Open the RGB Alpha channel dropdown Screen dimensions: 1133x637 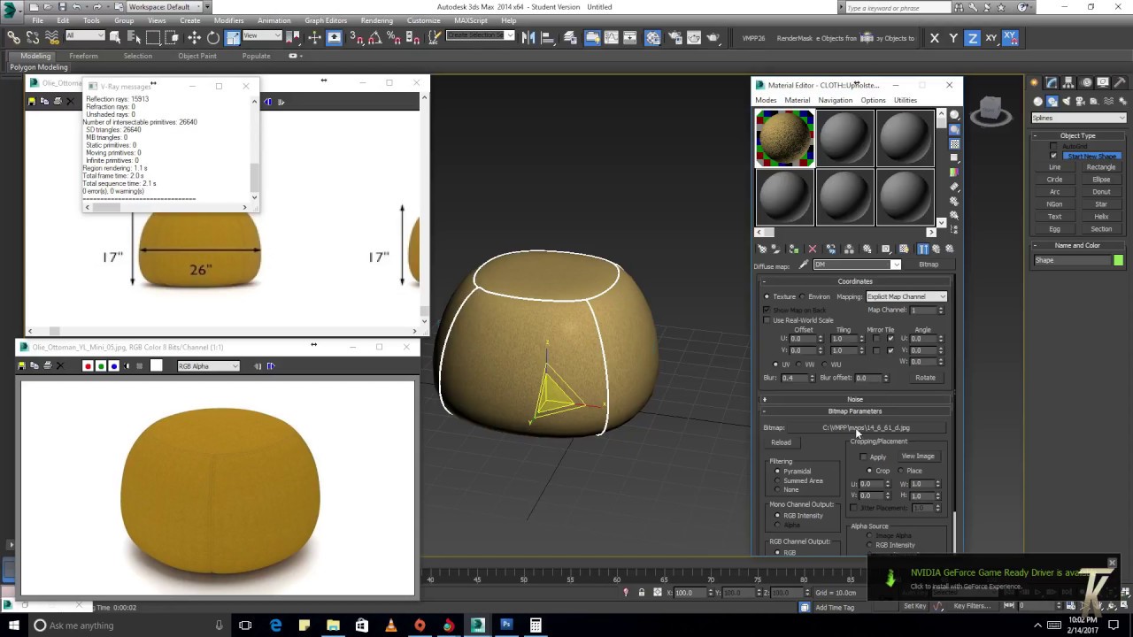click(209, 366)
